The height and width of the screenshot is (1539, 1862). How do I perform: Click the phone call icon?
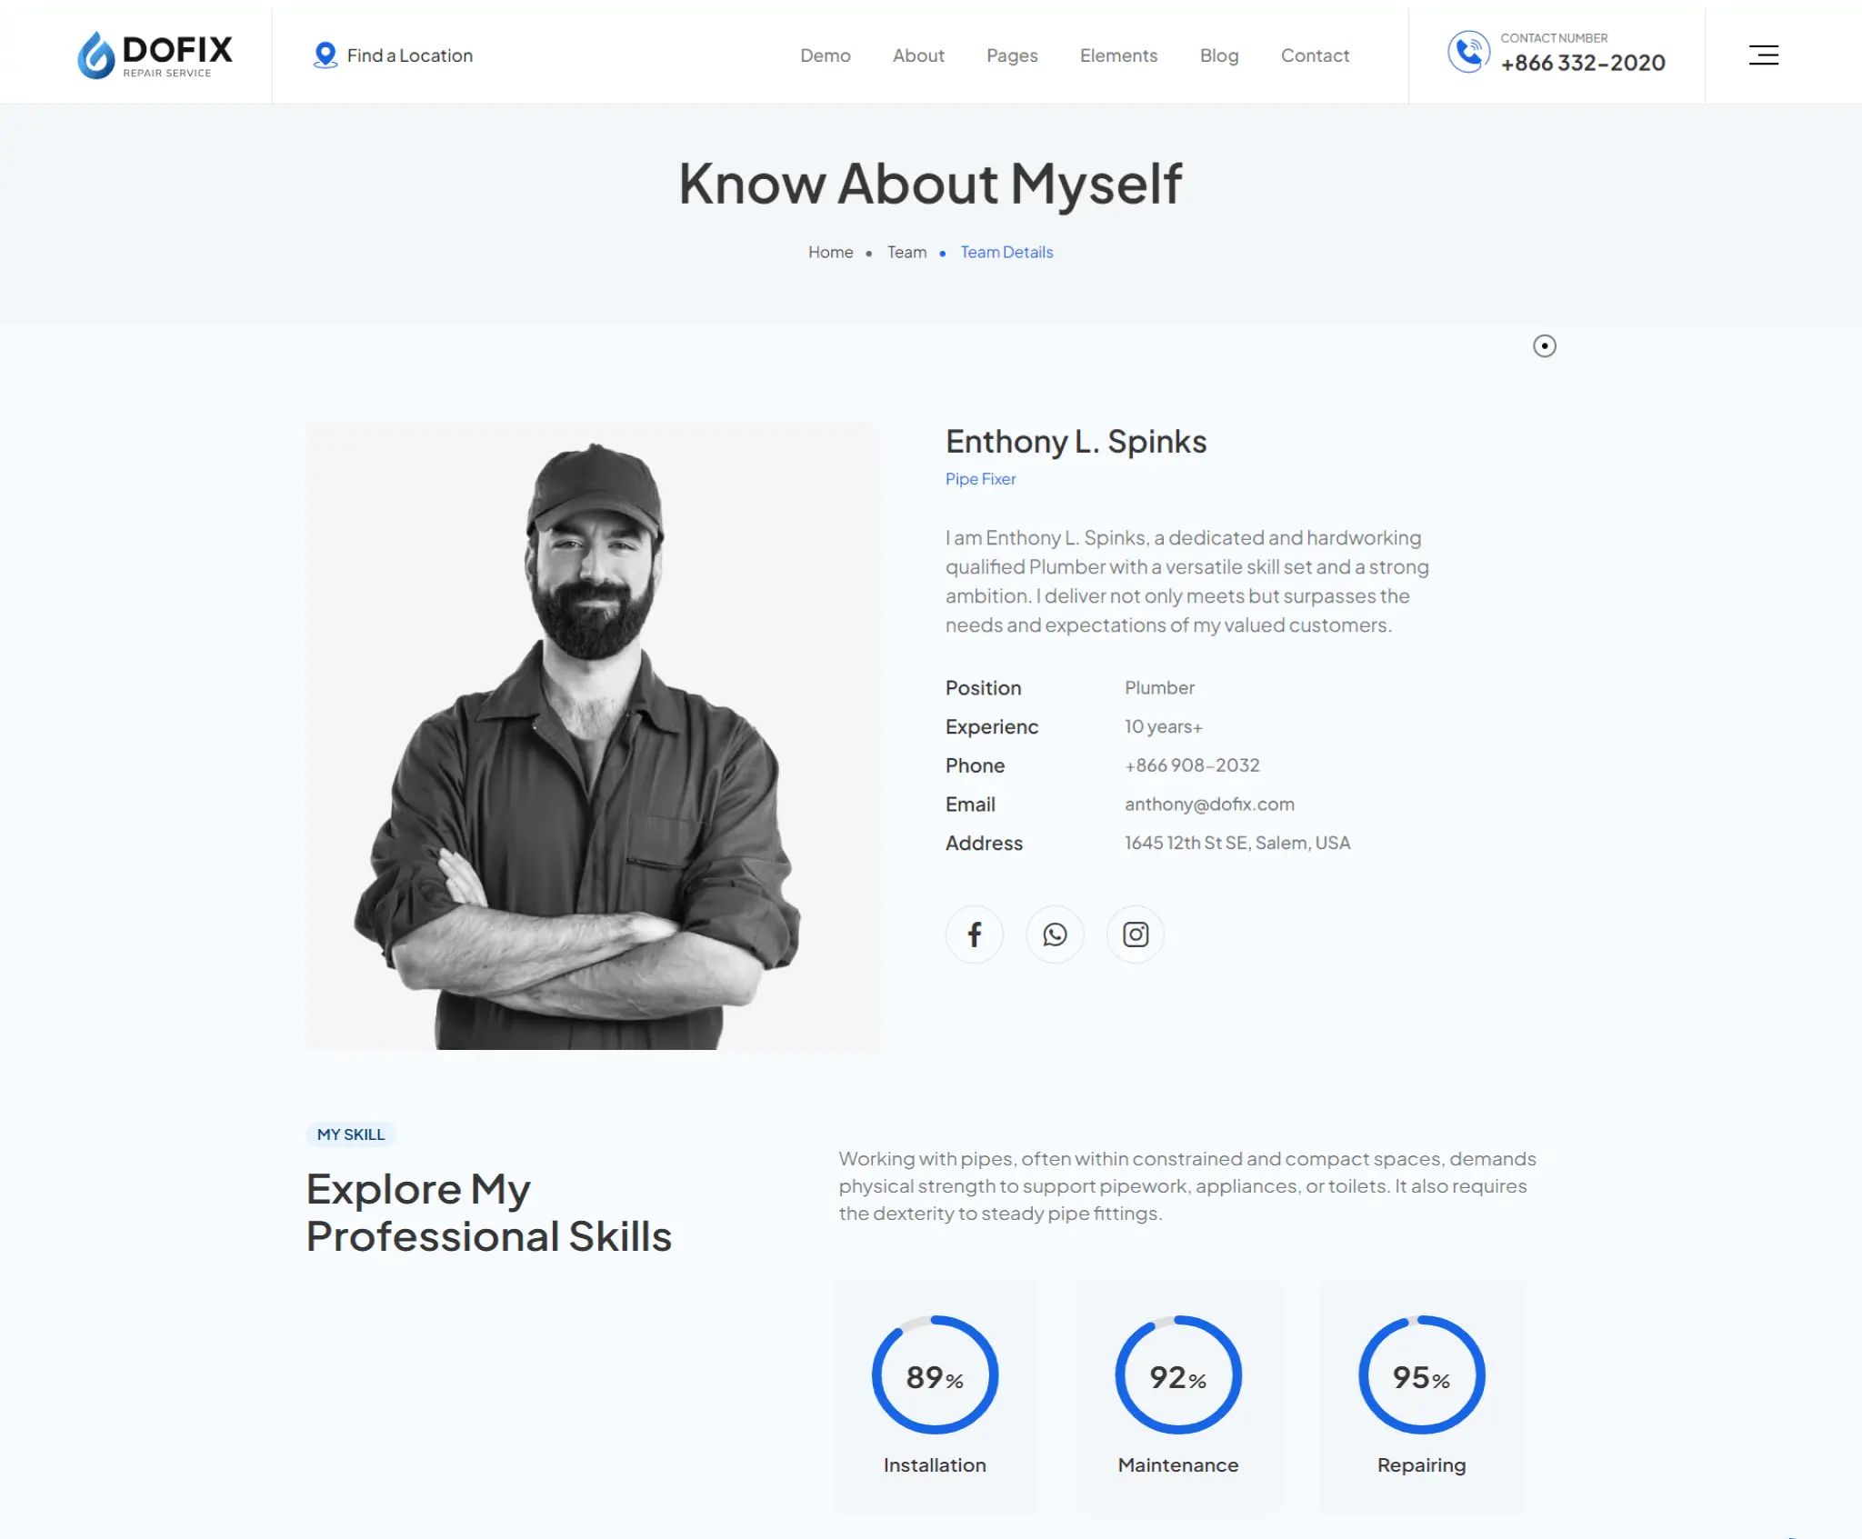[1467, 52]
